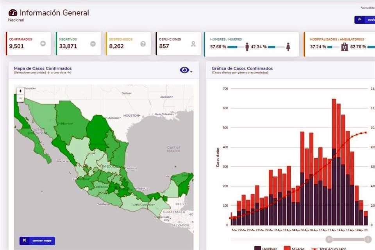Toggle Hombres series in chart legend
Screen dimensions: 375x250
pos(266,248)
